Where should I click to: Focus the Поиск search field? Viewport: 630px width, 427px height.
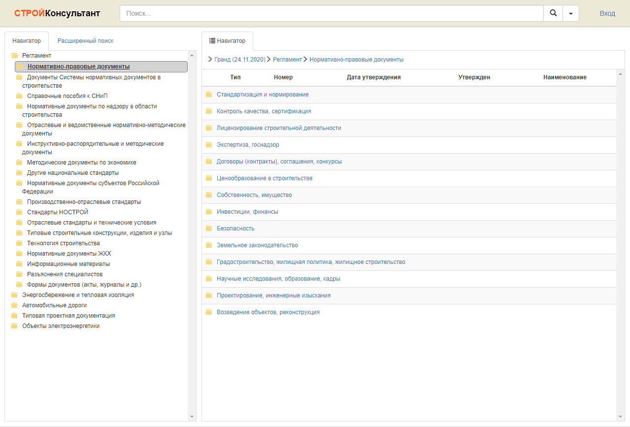pyautogui.click(x=332, y=13)
